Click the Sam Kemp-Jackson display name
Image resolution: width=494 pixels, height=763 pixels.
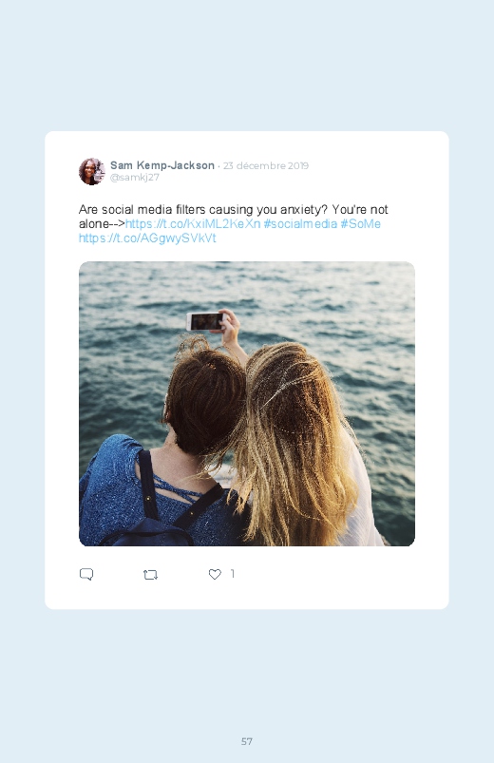(162, 165)
